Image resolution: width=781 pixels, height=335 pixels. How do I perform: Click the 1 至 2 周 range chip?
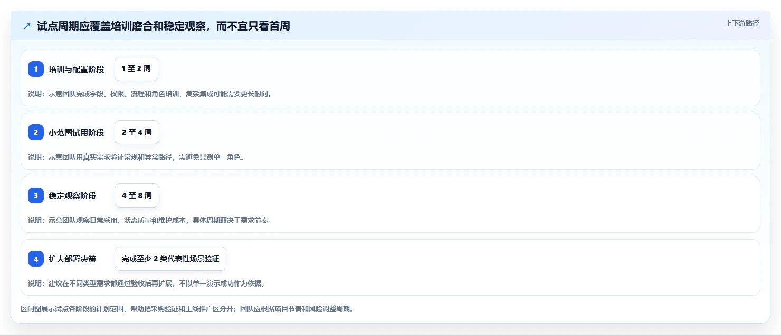coord(137,69)
